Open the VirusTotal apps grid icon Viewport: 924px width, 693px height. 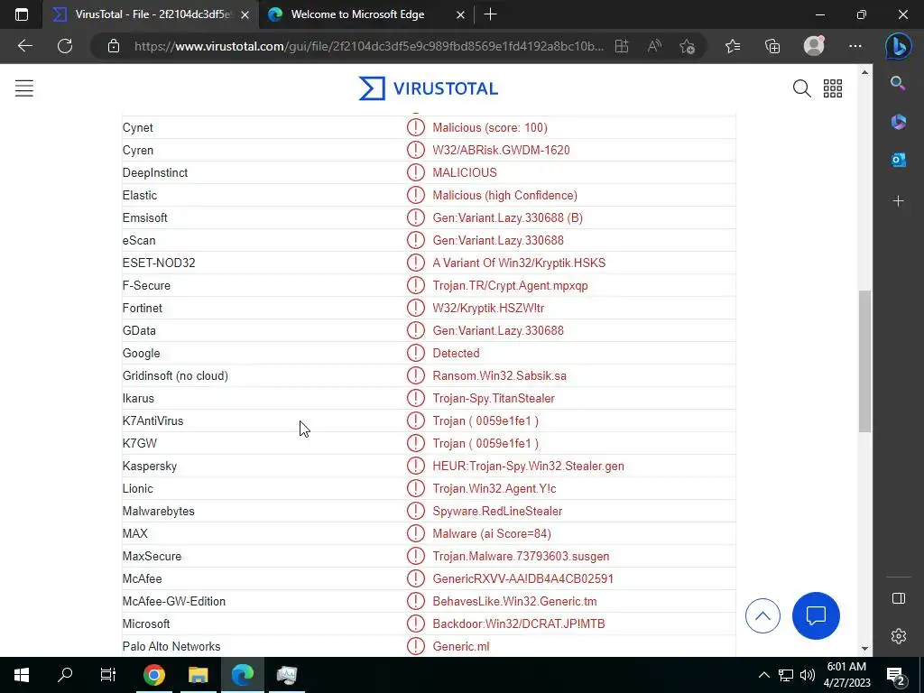[x=833, y=88]
